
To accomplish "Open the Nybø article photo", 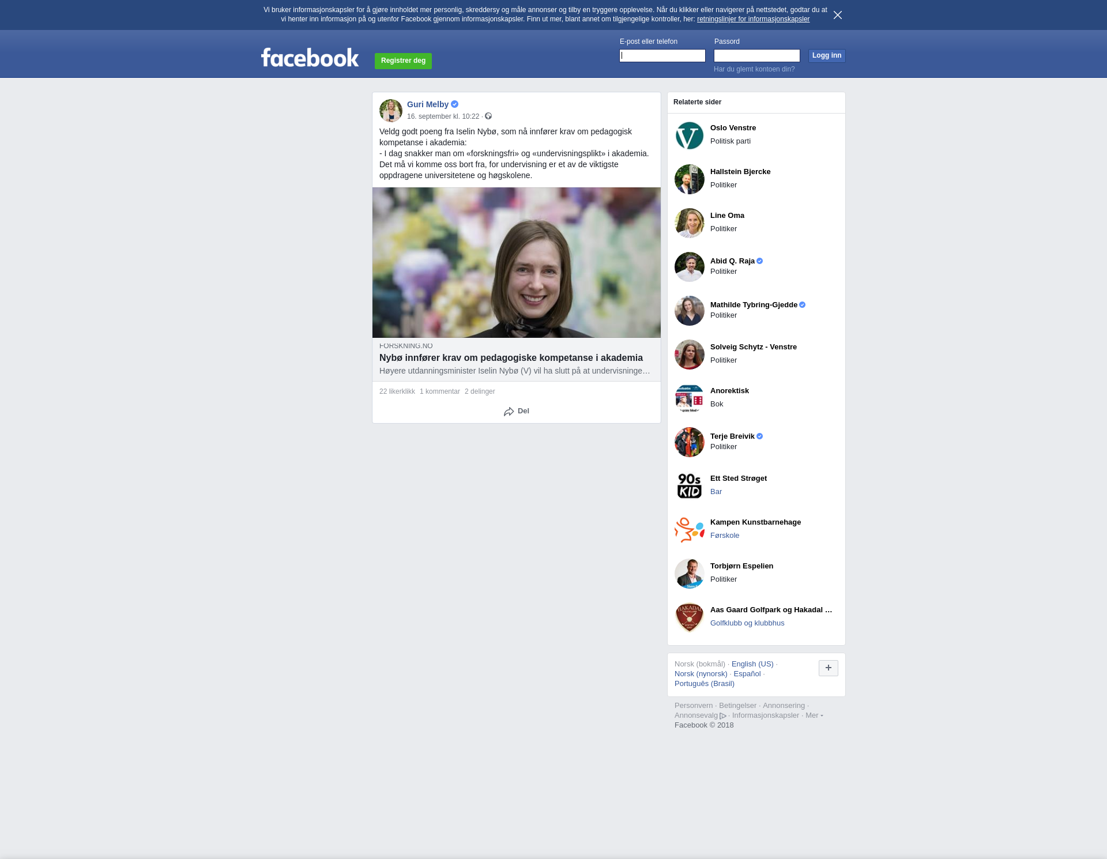I will [x=516, y=262].
